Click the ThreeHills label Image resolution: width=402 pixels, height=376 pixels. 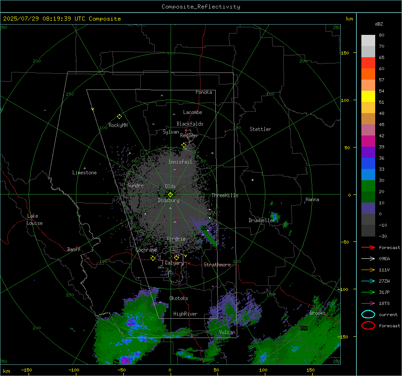click(225, 195)
